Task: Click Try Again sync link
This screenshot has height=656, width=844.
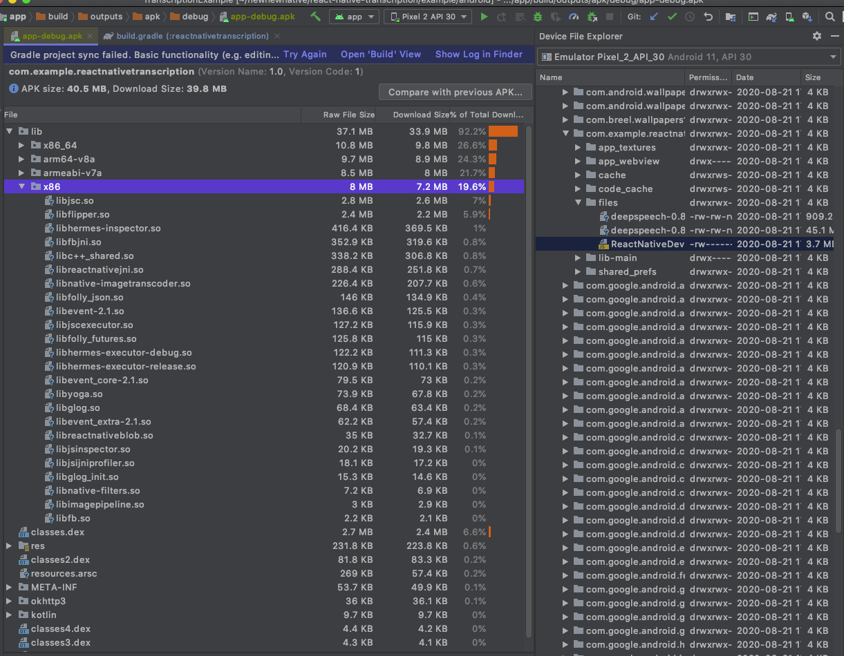Action: [305, 55]
